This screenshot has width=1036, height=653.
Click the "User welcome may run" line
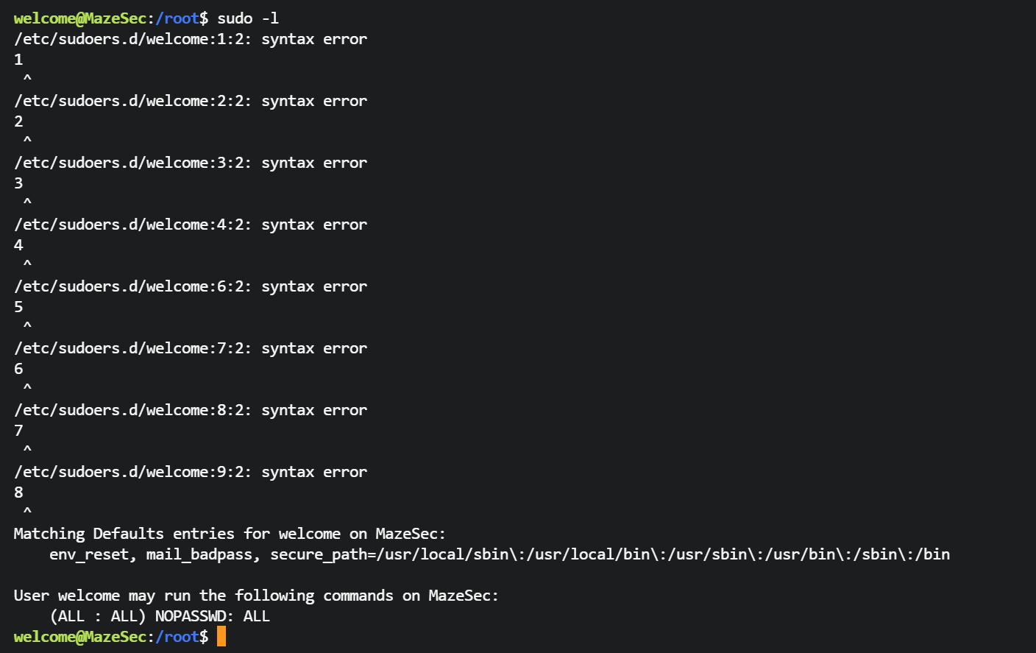[256, 596]
